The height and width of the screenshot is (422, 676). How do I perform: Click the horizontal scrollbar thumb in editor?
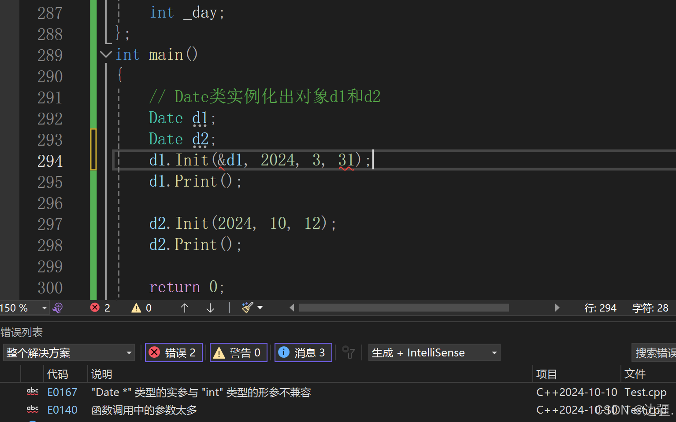pyautogui.click(x=404, y=308)
